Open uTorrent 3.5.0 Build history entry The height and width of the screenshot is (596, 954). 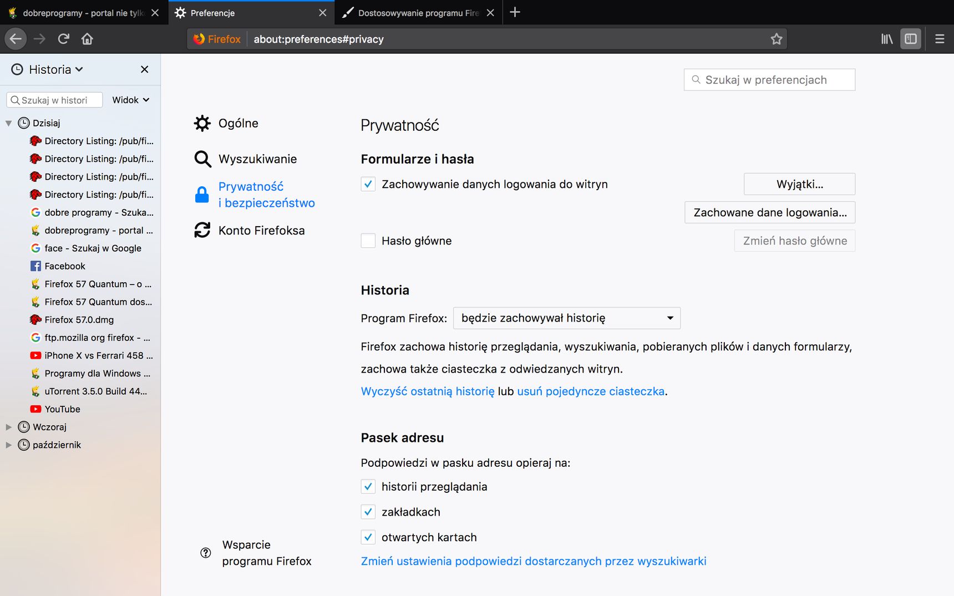pyautogui.click(x=80, y=391)
